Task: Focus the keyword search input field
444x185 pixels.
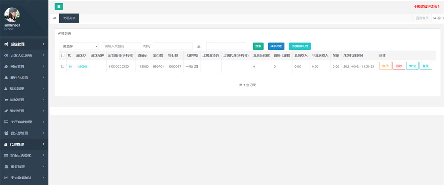Action: pos(121,46)
